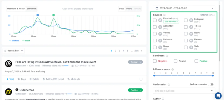Click the blue chart marker on 09 Aug
This screenshot has height=100, width=224.
coord(38,15)
